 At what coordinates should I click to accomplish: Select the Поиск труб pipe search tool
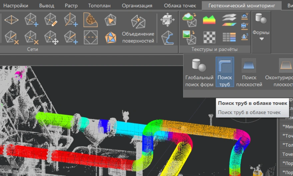225,72
